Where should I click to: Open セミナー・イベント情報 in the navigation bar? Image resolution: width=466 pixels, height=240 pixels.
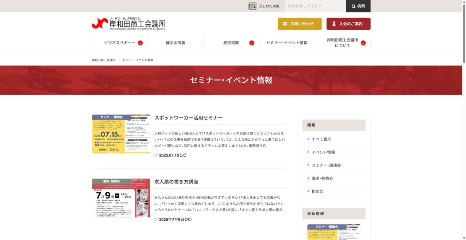point(287,43)
